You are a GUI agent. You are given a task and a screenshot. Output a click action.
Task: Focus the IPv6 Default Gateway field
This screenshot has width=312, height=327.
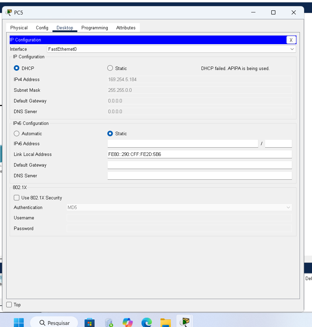[x=199, y=165]
